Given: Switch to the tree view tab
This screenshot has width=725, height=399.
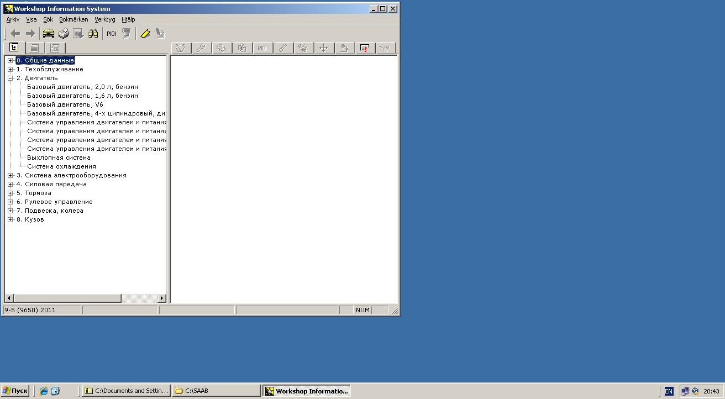Looking at the screenshot, I should (13, 48).
